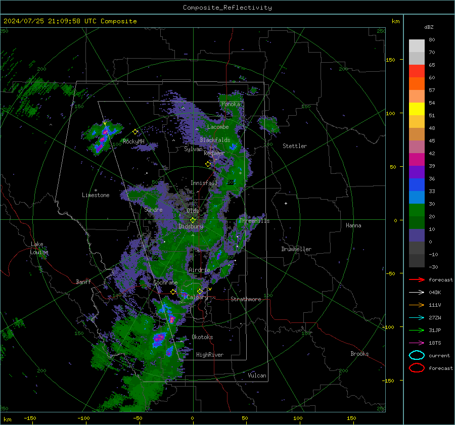Click the Okotoks label
Viewport: 455px width, 425px height.
[x=202, y=337]
